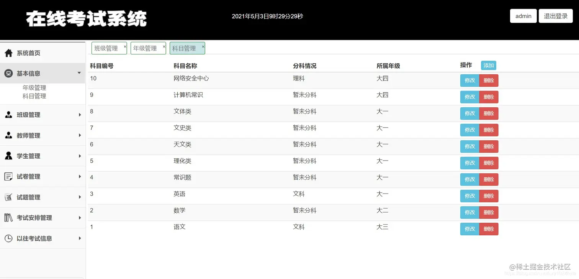This screenshot has height=279, width=579.
Task: Open 科目管理 under 基本信息
Action: pyautogui.click(x=34, y=96)
